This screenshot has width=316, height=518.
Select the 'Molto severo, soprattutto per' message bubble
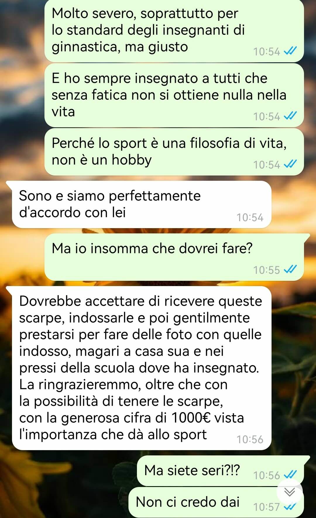(174, 30)
